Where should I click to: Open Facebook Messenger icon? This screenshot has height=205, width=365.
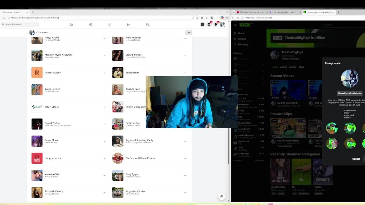tap(209, 24)
